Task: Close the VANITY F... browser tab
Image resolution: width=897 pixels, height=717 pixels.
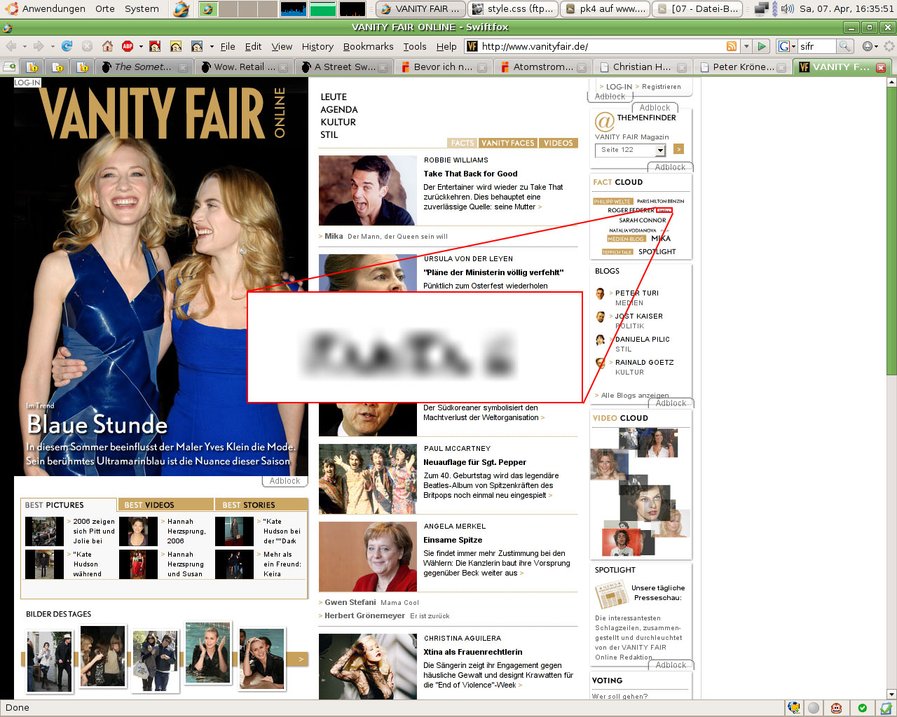Action: pyautogui.click(x=881, y=67)
